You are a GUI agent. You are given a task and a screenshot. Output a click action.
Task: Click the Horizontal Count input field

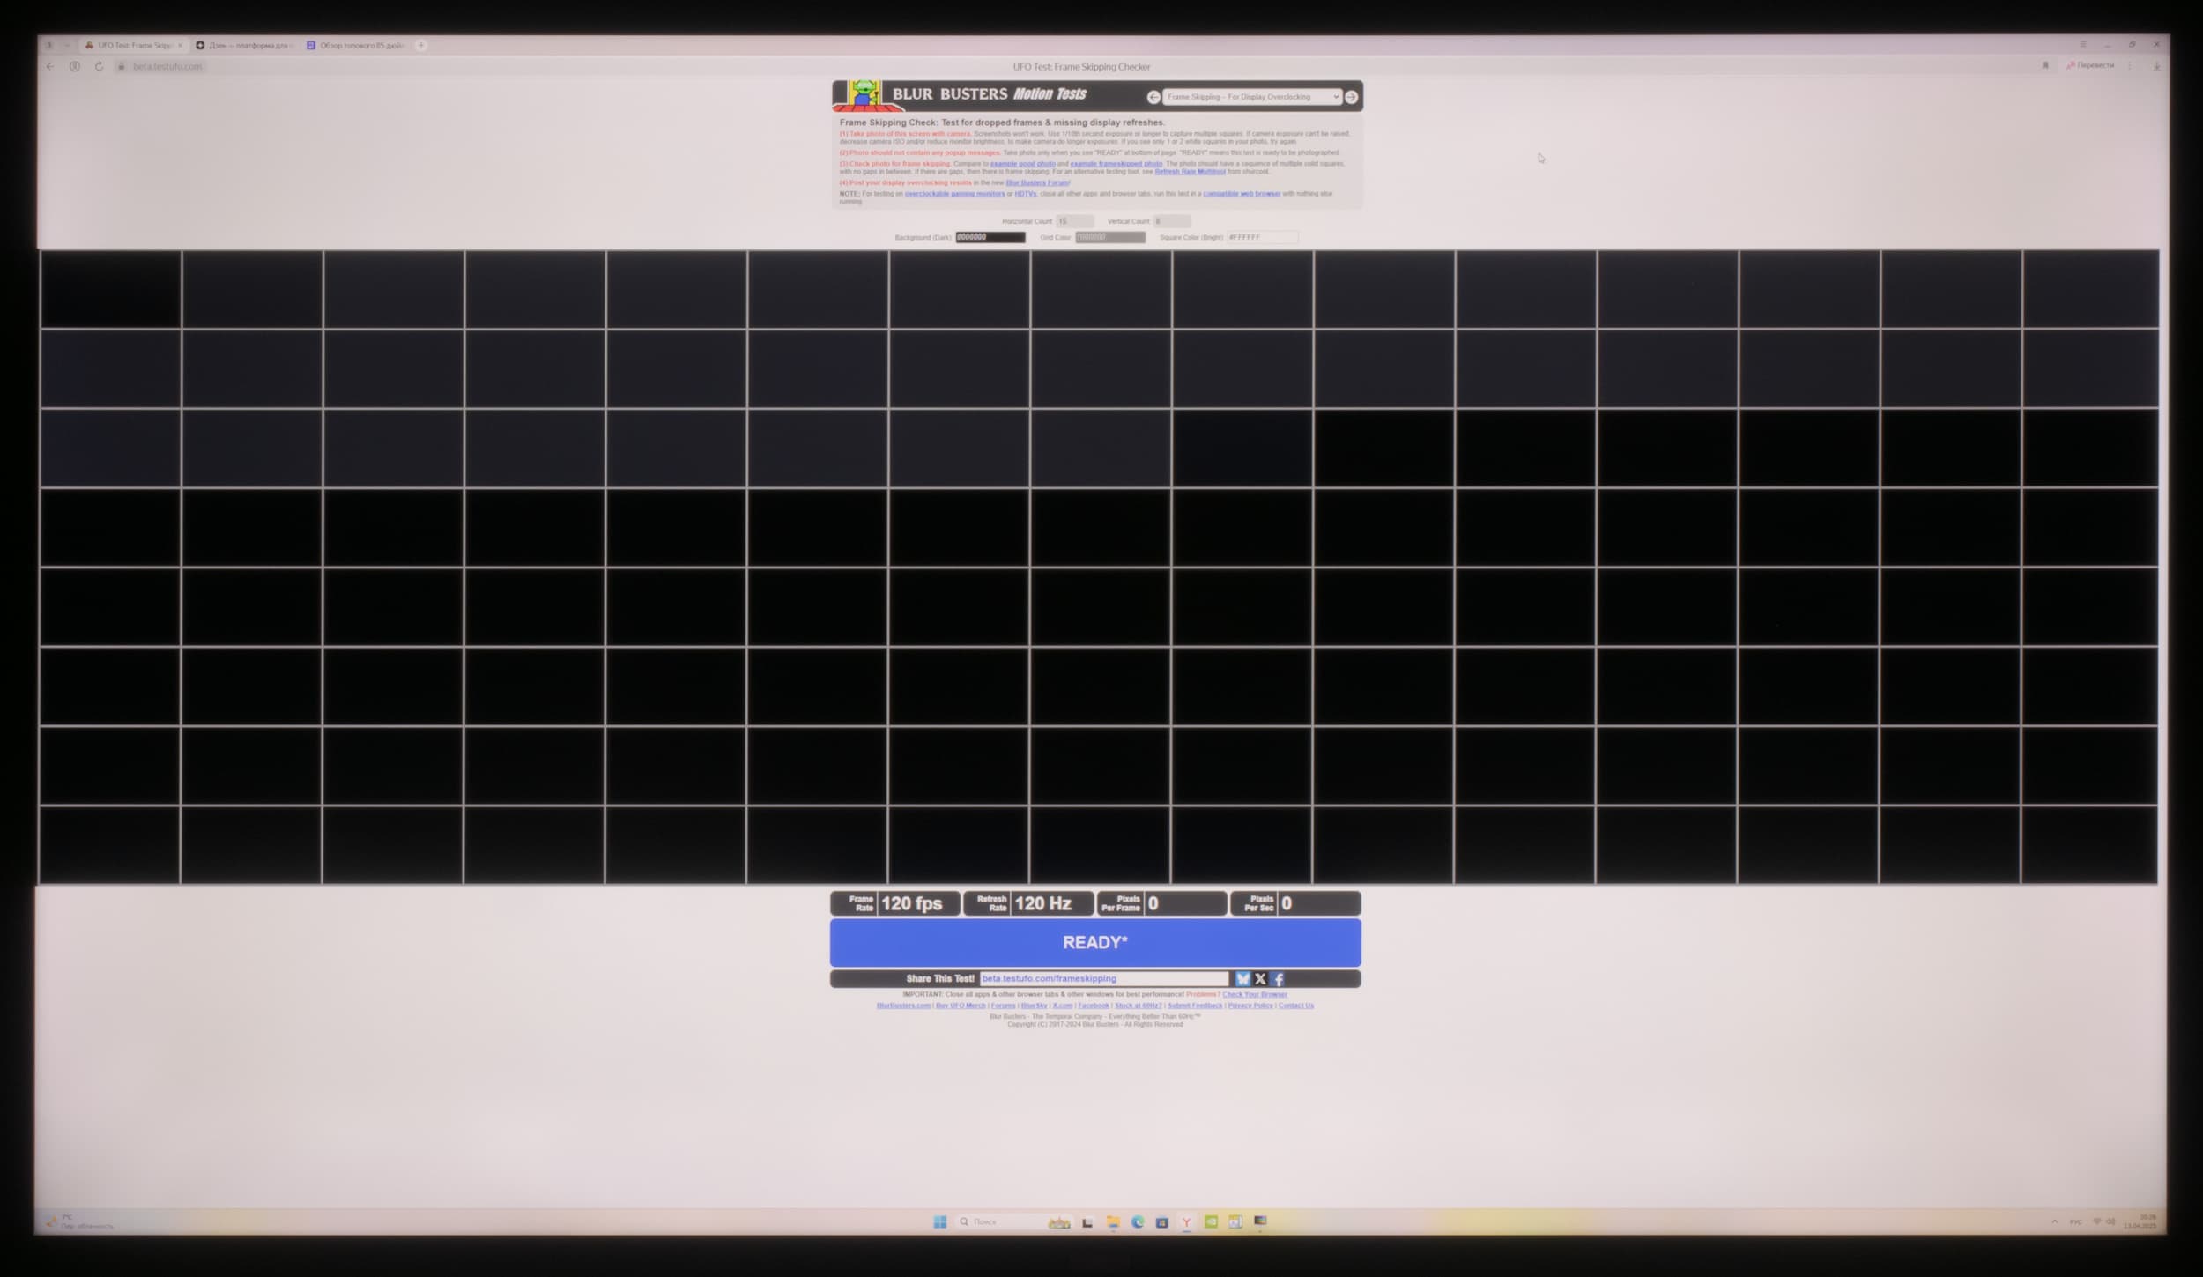tap(1075, 221)
